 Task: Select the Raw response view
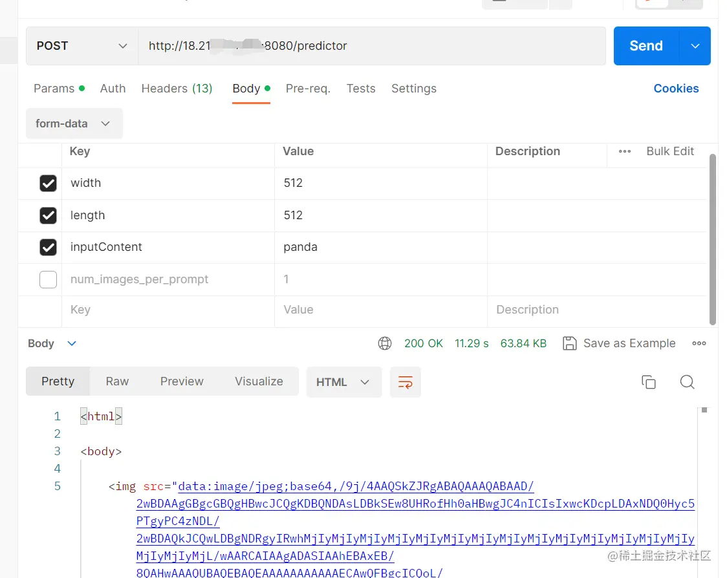click(x=117, y=381)
